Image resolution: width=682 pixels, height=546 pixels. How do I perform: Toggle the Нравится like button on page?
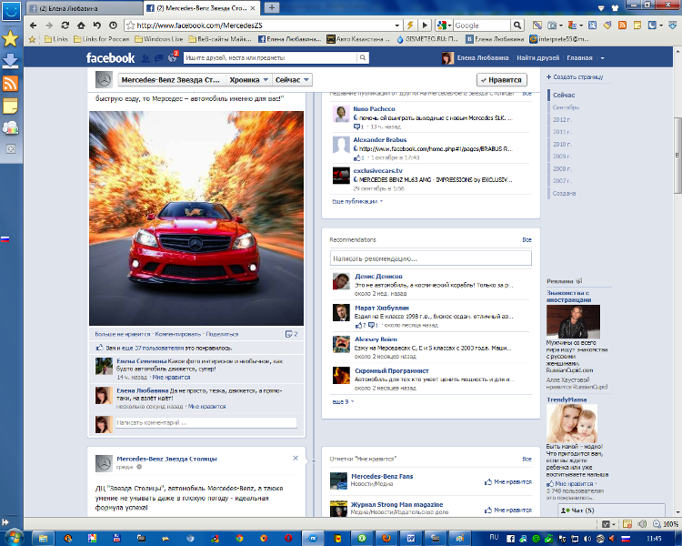click(x=501, y=80)
